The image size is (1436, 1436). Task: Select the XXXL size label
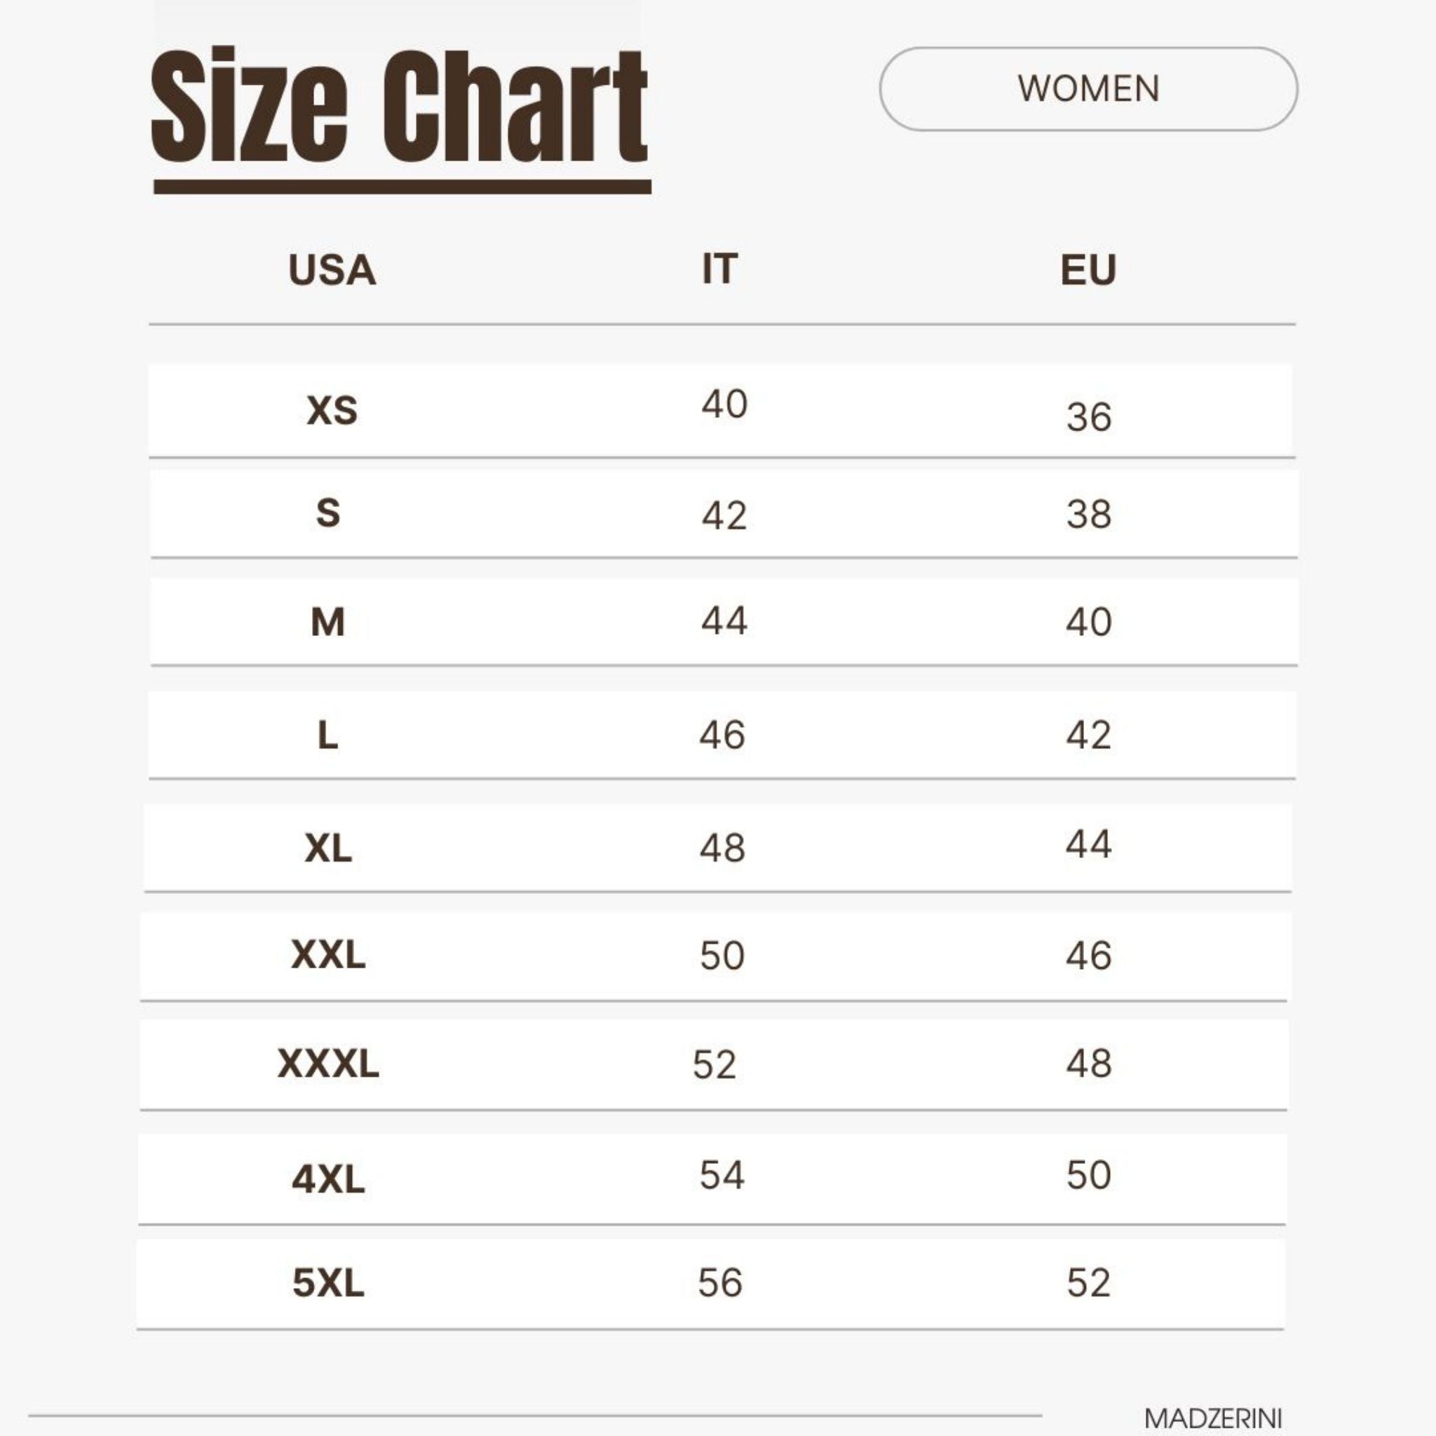pyautogui.click(x=327, y=1064)
